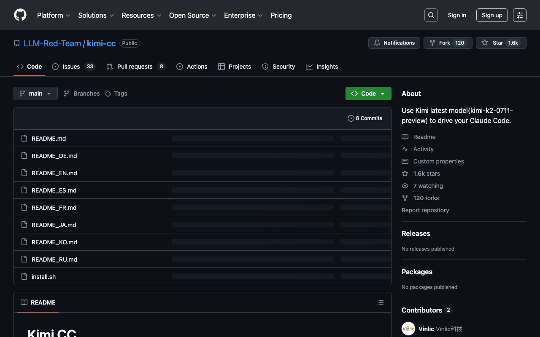Fork the kimi-cc repository

tap(448, 43)
